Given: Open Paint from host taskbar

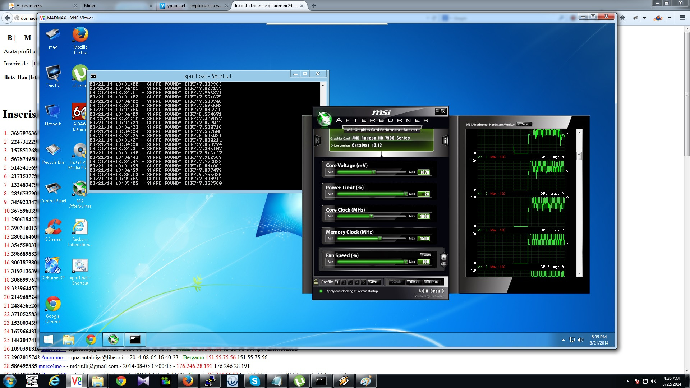Looking at the screenshot, I should (x=365, y=381).
